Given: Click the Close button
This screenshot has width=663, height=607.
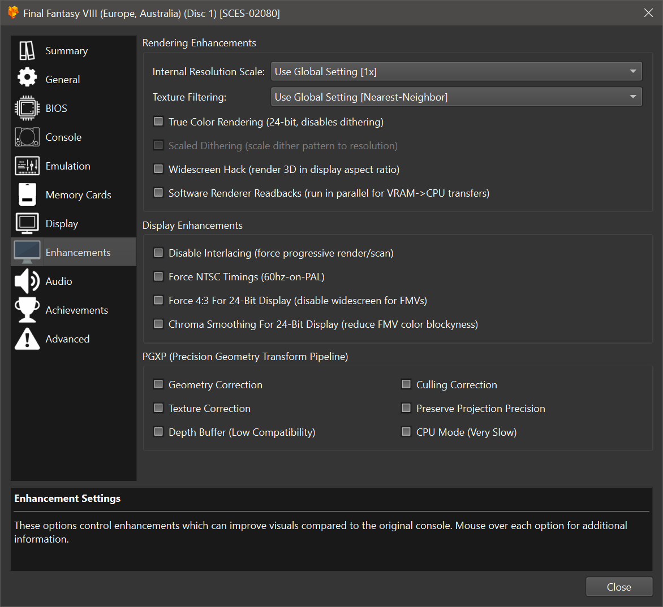Looking at the screenshot, I should point(619,587).
